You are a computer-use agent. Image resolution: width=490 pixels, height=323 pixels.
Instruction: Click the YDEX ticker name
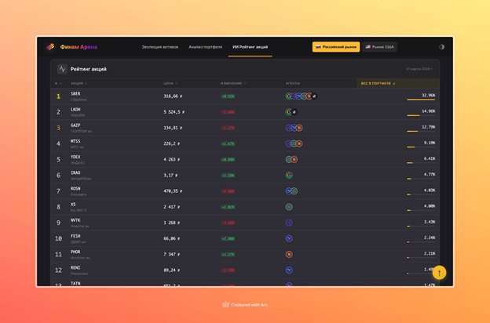tap(75, 157)
